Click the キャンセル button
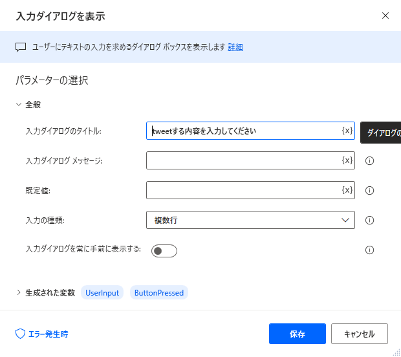The height and width of the screenshot is (357, 401). (360, 334)
